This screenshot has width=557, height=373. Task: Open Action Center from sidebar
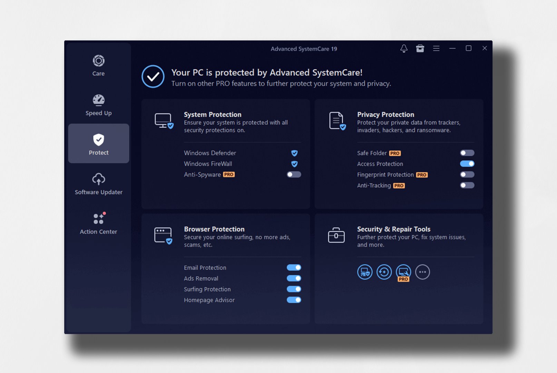(x=98, y=223)
